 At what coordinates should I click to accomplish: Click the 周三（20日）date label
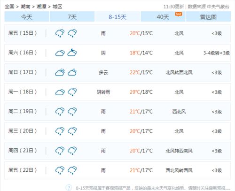pyautogui.click(x=23, y=131)
